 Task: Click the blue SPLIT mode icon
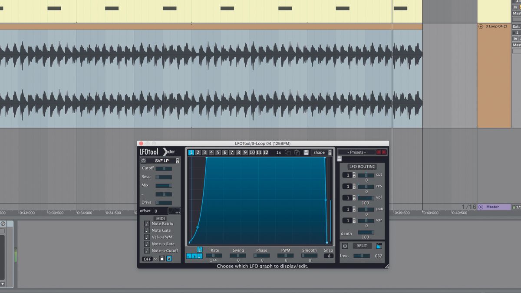(378, 246)
